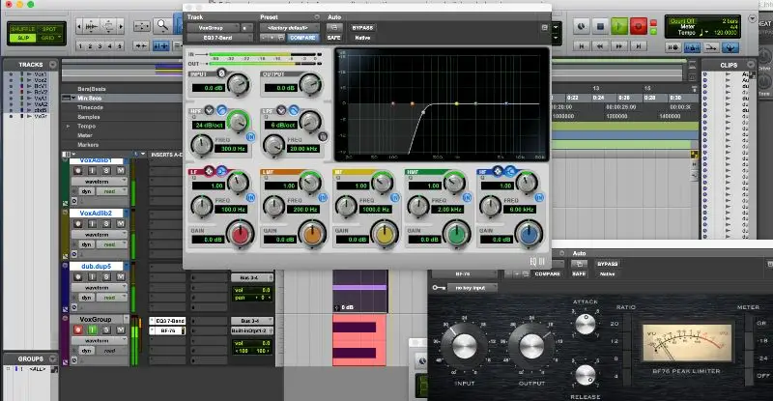Click the EQ COMPARE button
This screenshot has height=401, width=773.
(x=302, y=38)
